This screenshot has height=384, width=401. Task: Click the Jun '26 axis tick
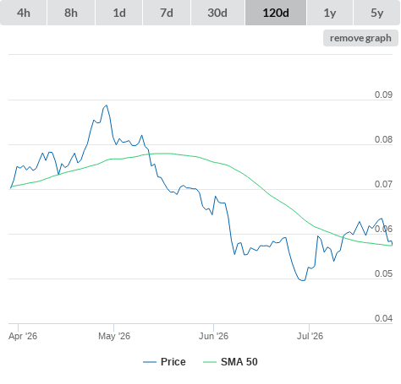213,327
